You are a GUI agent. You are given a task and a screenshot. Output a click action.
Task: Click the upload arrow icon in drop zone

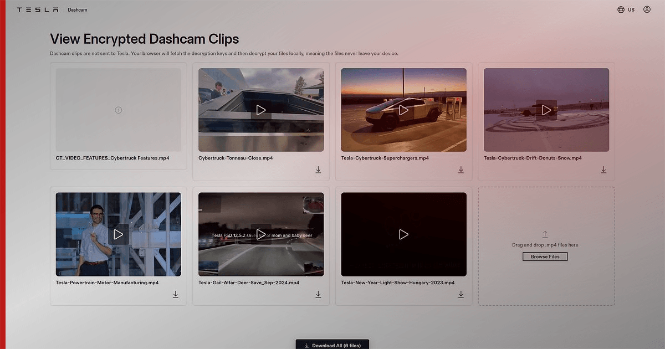pos(545,234)
